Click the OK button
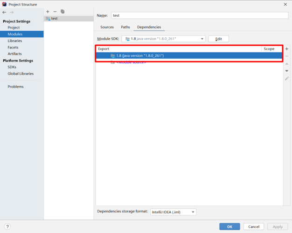 (229, 226)
